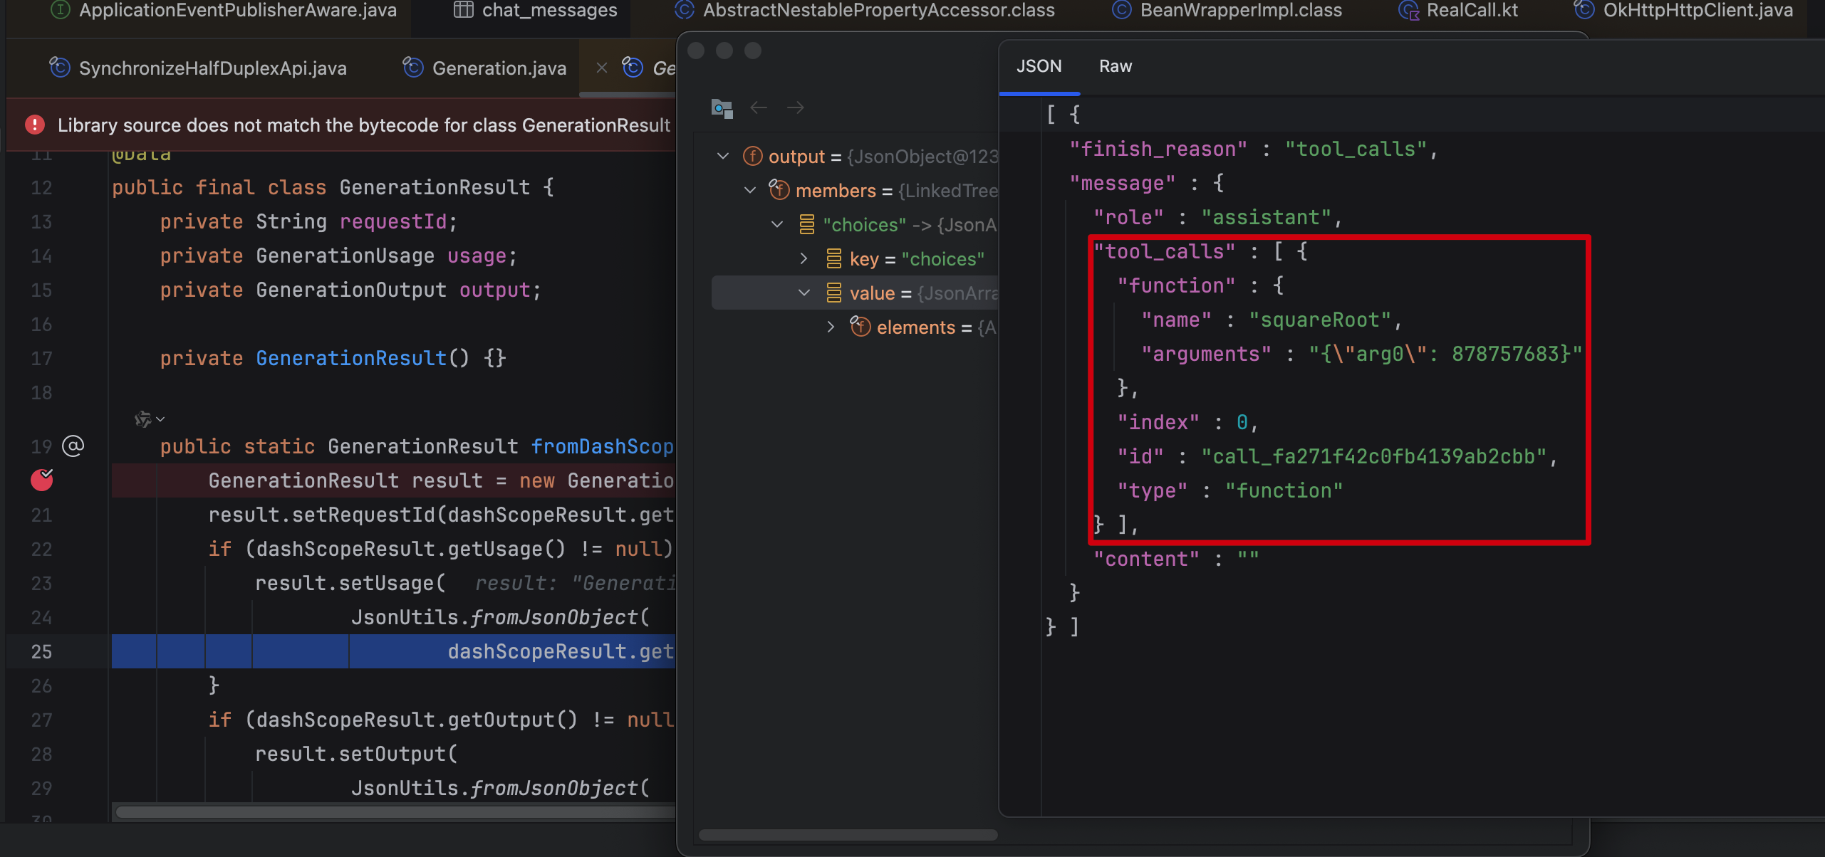Collapse the members tree node

tap(750, 191)
